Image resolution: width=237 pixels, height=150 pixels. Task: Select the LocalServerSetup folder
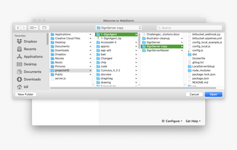pos(206,66)
